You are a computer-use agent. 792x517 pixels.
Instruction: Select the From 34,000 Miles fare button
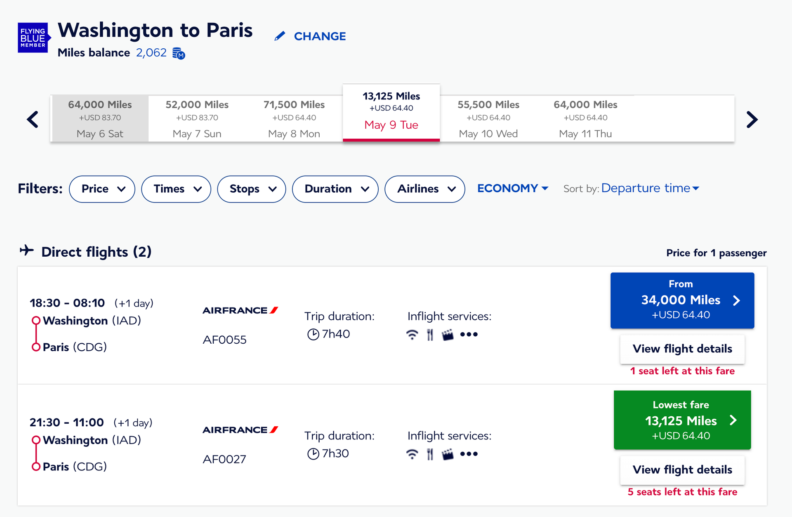[681, 300]
